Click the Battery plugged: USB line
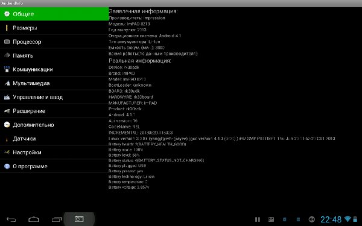Viewport: 362px width, 226px height. click(x=127, y=166)
